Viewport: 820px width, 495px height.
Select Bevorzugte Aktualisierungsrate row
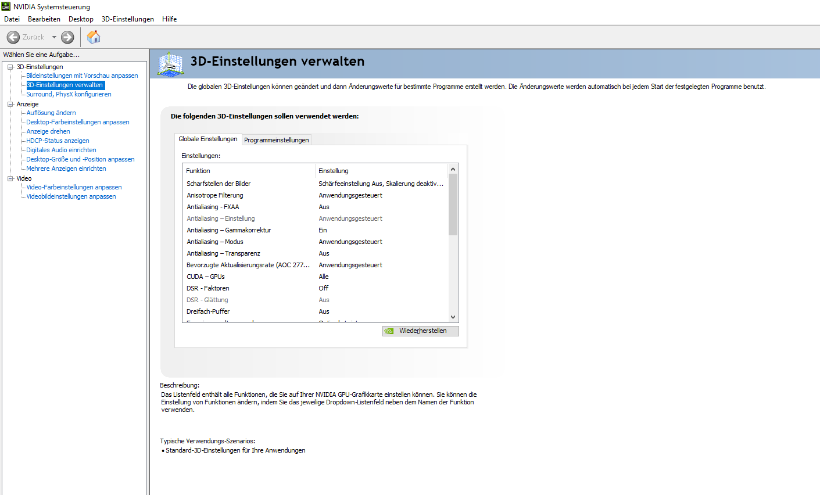(316, 265)
